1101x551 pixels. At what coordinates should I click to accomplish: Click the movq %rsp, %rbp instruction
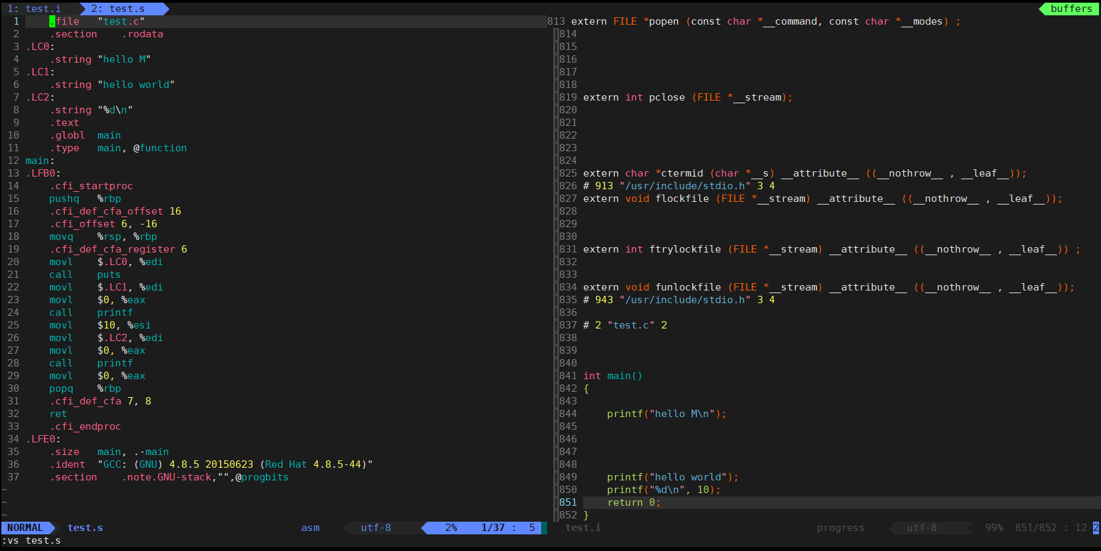click(103, 237)
